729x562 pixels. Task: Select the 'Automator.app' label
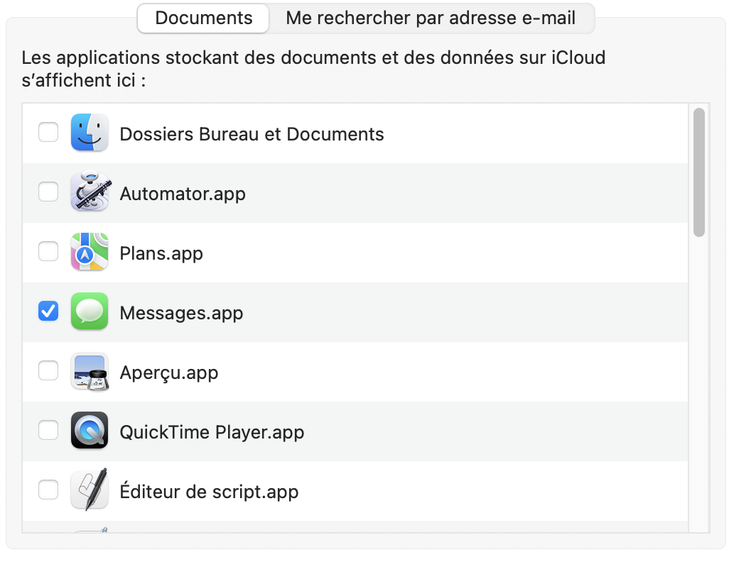pyautogui.click(x=183, y=194)
